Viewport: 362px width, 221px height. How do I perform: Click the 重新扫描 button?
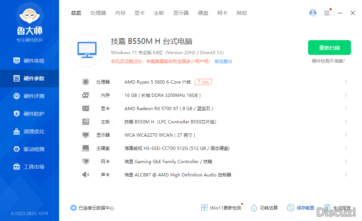329,48
